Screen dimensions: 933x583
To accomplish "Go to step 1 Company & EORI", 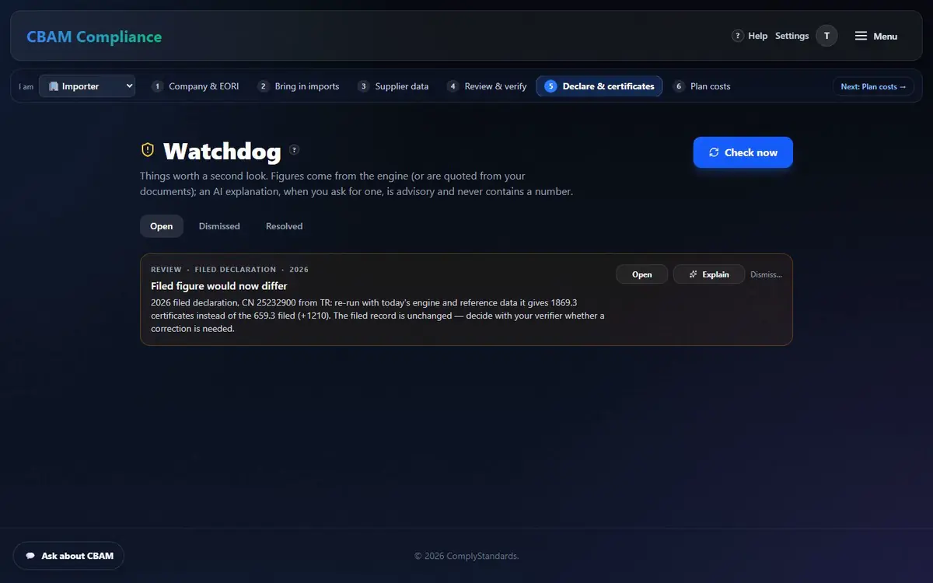I will pos(195,86).
